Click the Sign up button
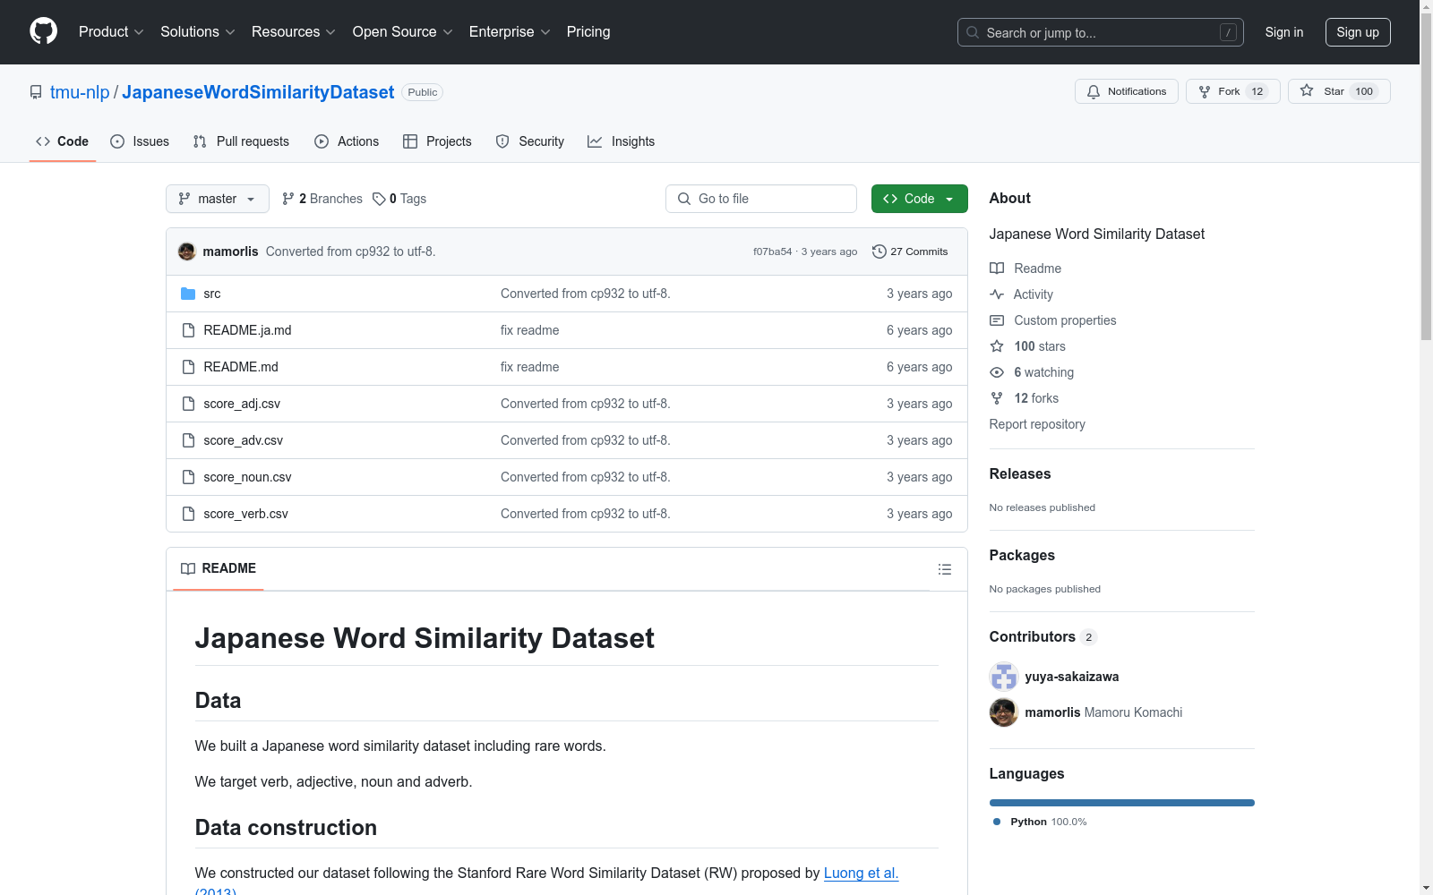The height and width of the screenshot is (895, 1433). [x=1358, y=32]
